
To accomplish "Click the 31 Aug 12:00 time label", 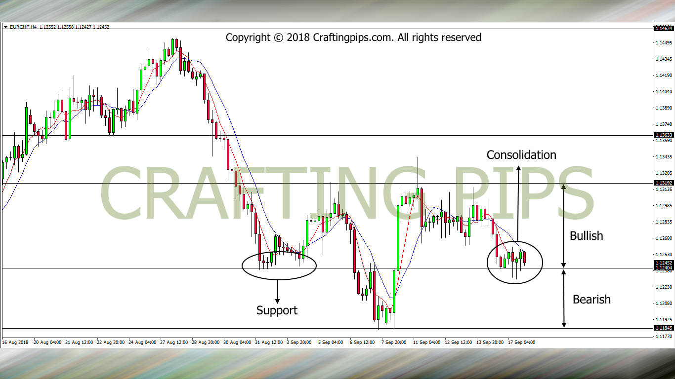I will tap(269, 342).
